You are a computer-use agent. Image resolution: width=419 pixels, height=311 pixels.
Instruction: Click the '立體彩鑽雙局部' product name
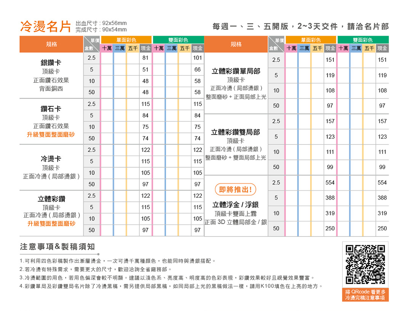tap(235, 132)
